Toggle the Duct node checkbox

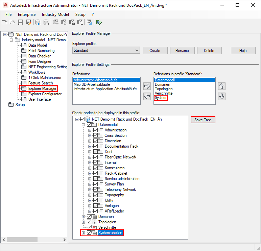pyautogui.click(x=95, y=152)
